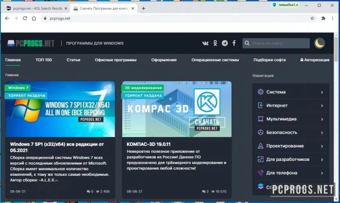Expand the Безопасность category chevron
This screenshot has width=340, height=203.
tap(322, 133)
